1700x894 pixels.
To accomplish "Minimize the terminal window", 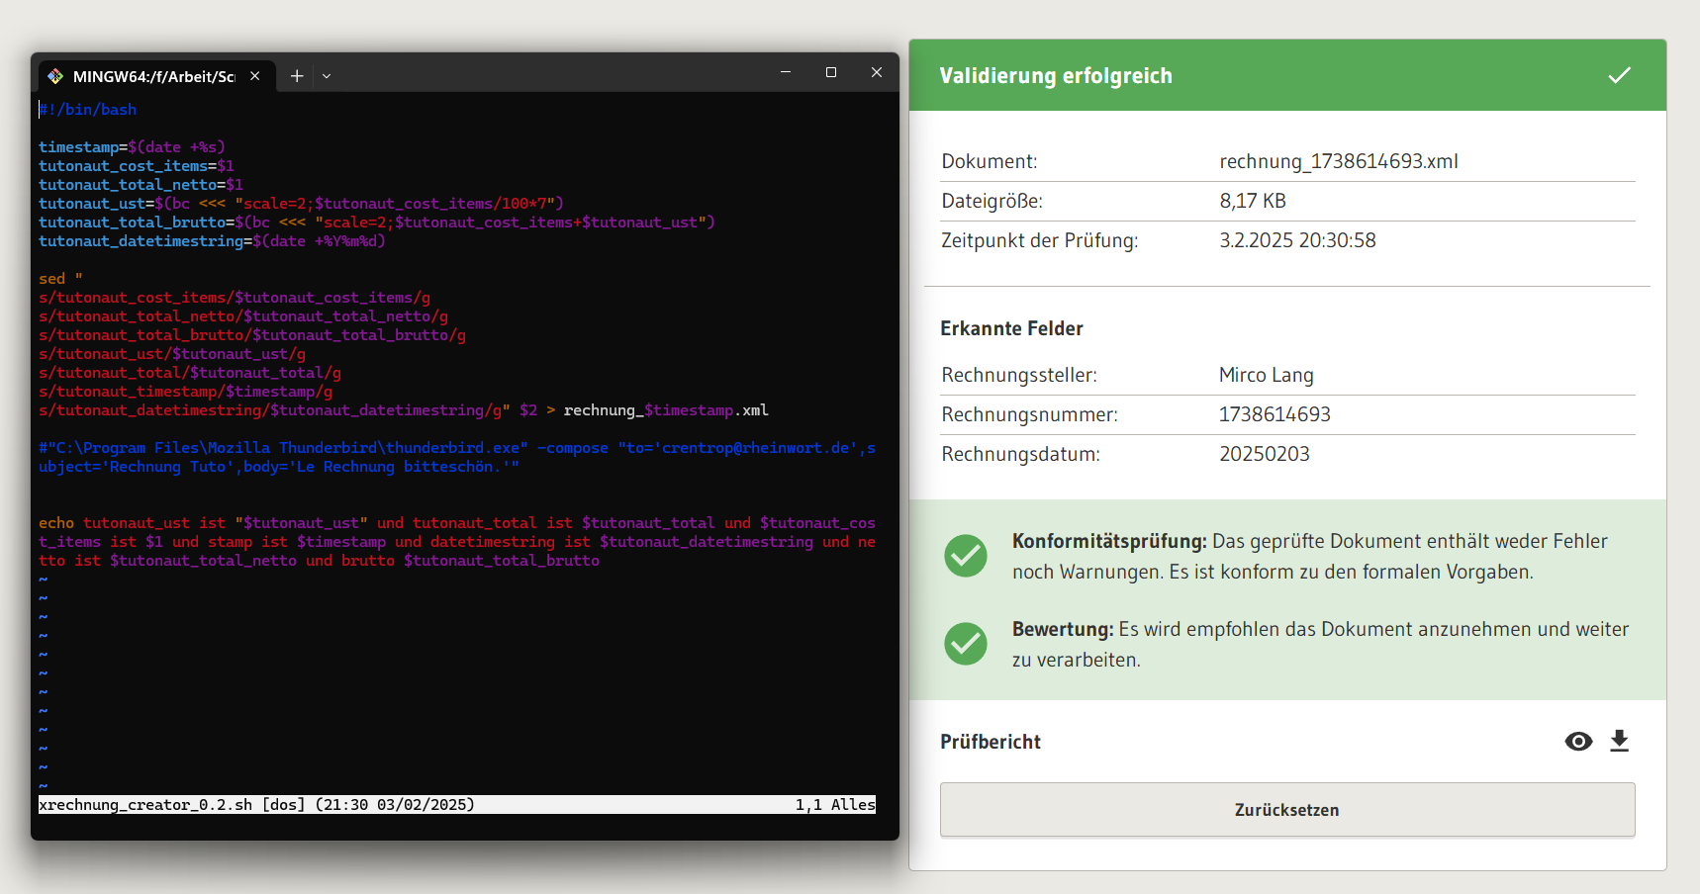I will pyautogui.click(x=786, y=72).
